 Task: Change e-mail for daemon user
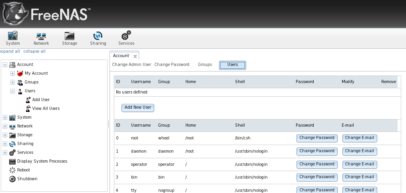(360, 151)
